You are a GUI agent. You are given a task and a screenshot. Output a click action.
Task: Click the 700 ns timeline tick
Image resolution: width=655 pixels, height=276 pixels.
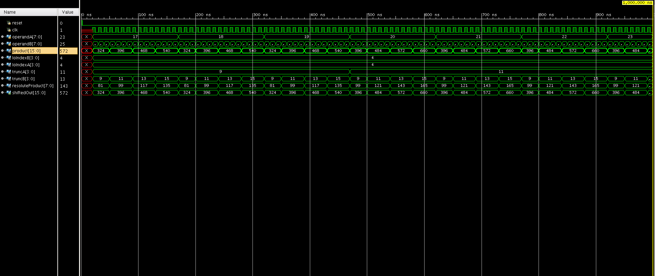[490, 15]
